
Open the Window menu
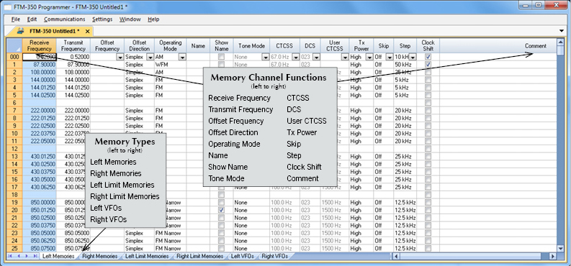tap(130, 19)
